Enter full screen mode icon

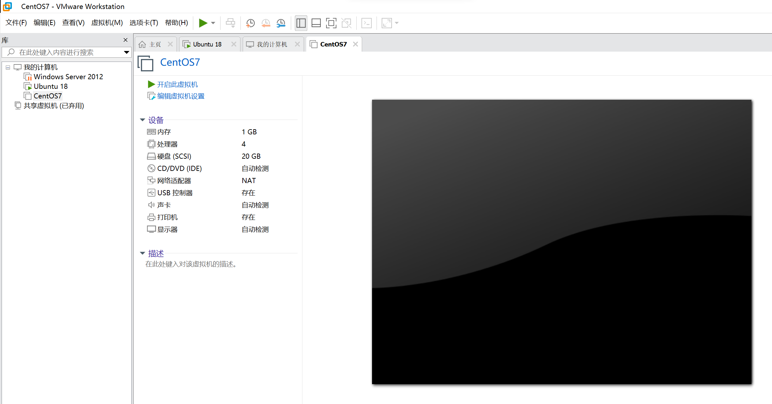point(331,23)
